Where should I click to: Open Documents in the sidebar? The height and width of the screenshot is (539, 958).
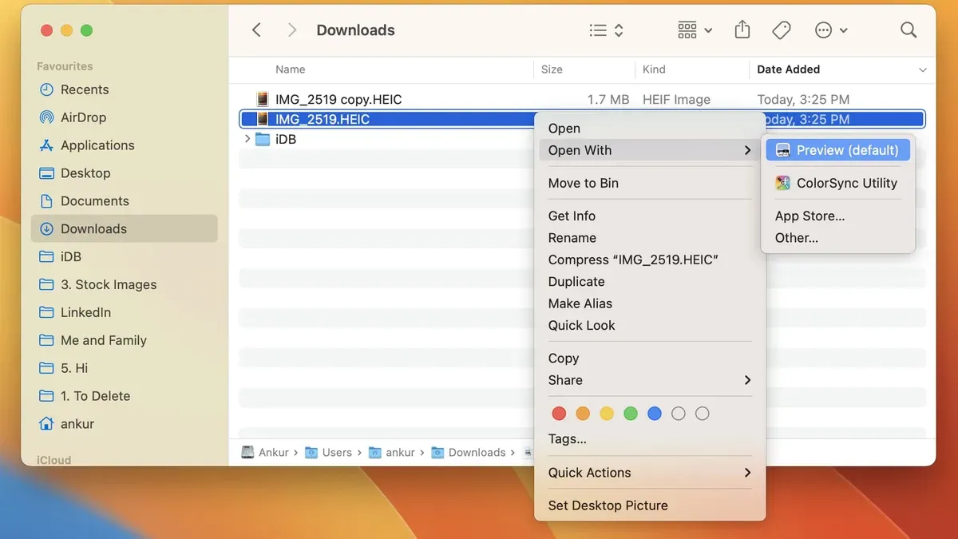coord(124,201)
